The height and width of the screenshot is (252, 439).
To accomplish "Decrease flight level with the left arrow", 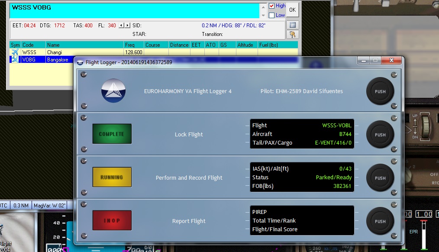I will 121,26.
